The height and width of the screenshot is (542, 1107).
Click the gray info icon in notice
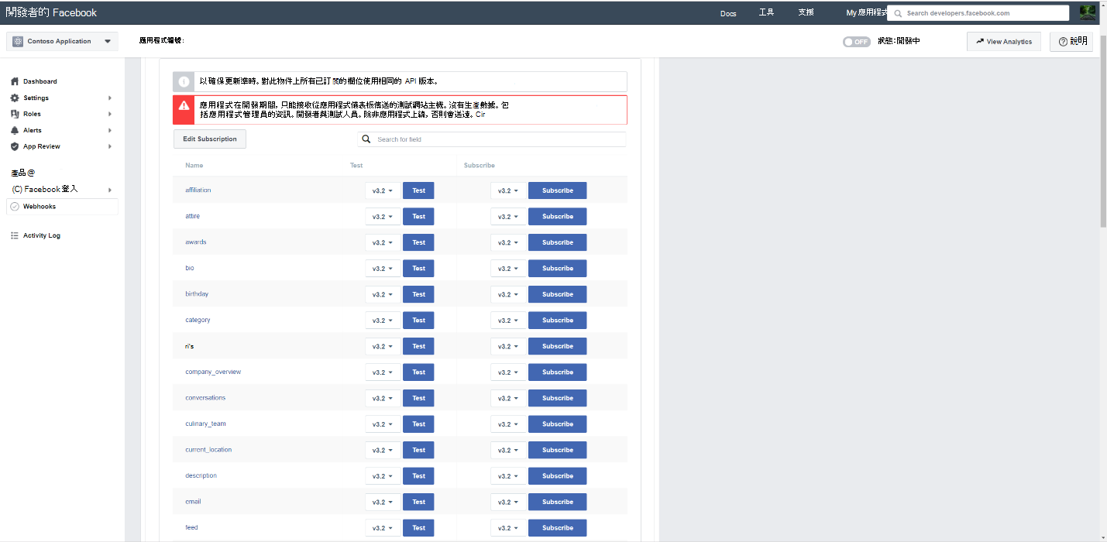pyautogui.click(x=184, y=81)
